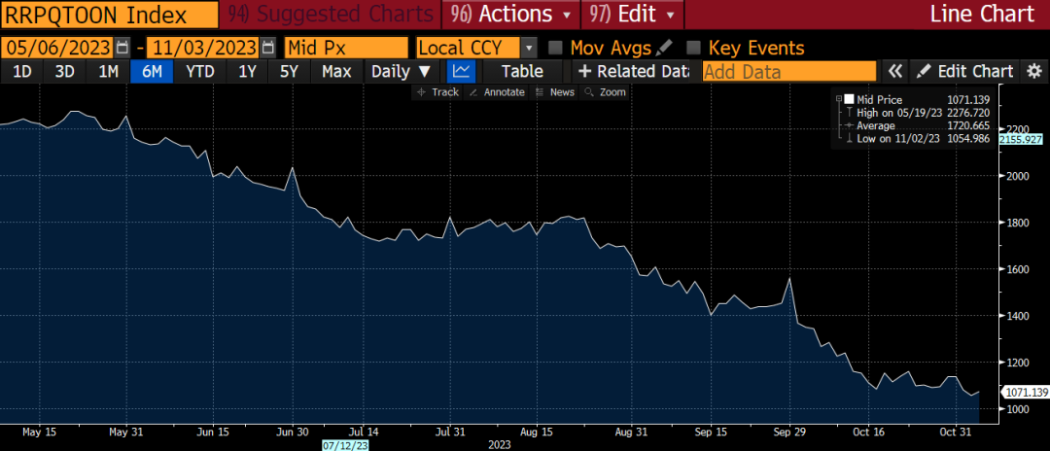Viewport: 1050px width, 451px height.
Task: Click the double left chevron icon
Action: point(894,71)
